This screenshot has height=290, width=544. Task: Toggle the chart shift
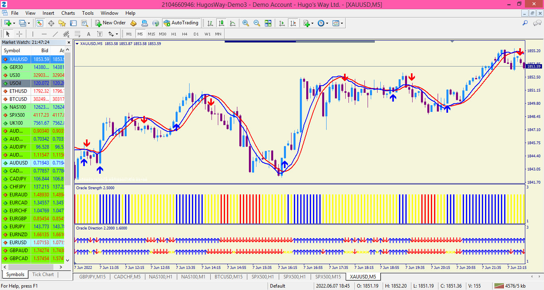(293, 23)
